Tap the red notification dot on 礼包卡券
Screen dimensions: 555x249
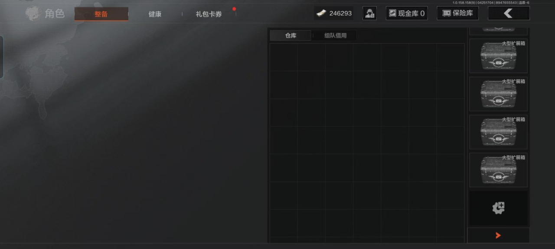[234, 9]
